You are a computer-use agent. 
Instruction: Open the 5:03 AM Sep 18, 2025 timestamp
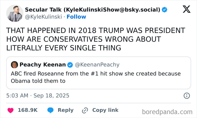point(38,96)
